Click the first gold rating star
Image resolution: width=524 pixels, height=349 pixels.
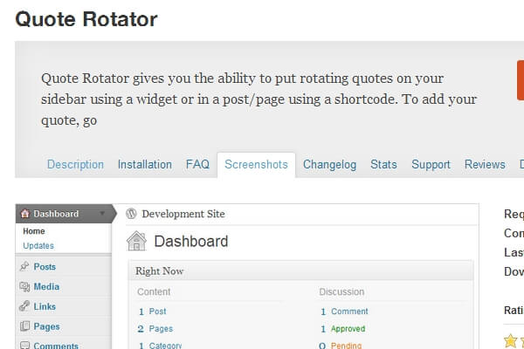[511, 340]
